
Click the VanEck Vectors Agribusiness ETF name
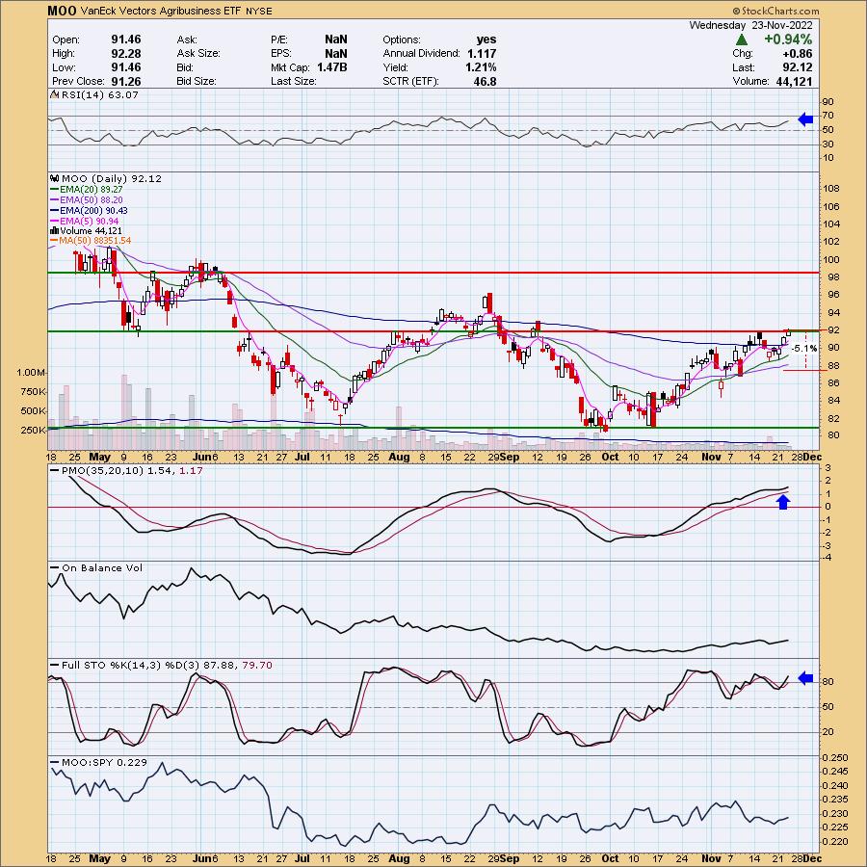pos(160,11)
